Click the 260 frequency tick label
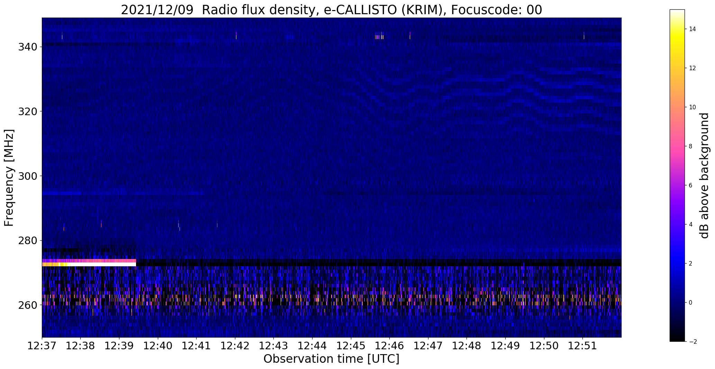This screenshot has width=715, height=369. pos(27,305)
